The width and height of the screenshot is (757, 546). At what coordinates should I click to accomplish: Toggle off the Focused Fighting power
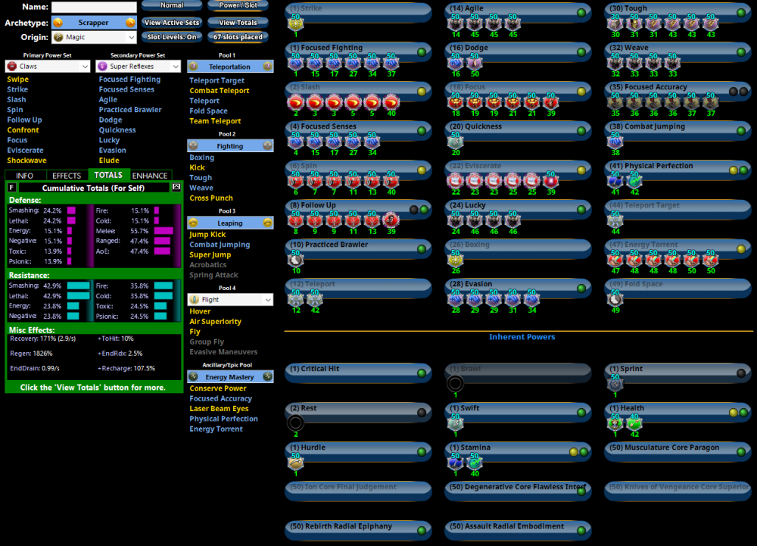[x=422, y=52]
